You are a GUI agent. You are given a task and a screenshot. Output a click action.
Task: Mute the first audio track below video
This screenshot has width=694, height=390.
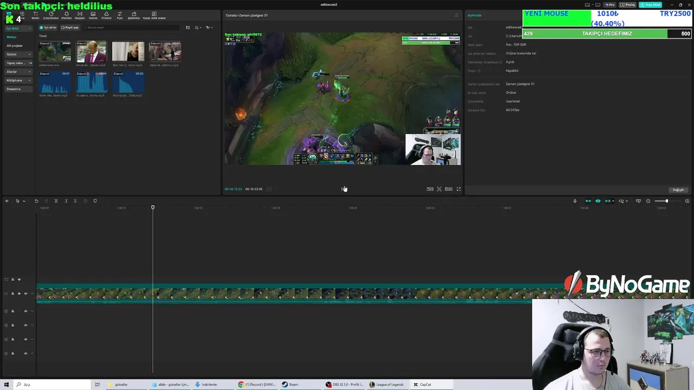[25, 311]
